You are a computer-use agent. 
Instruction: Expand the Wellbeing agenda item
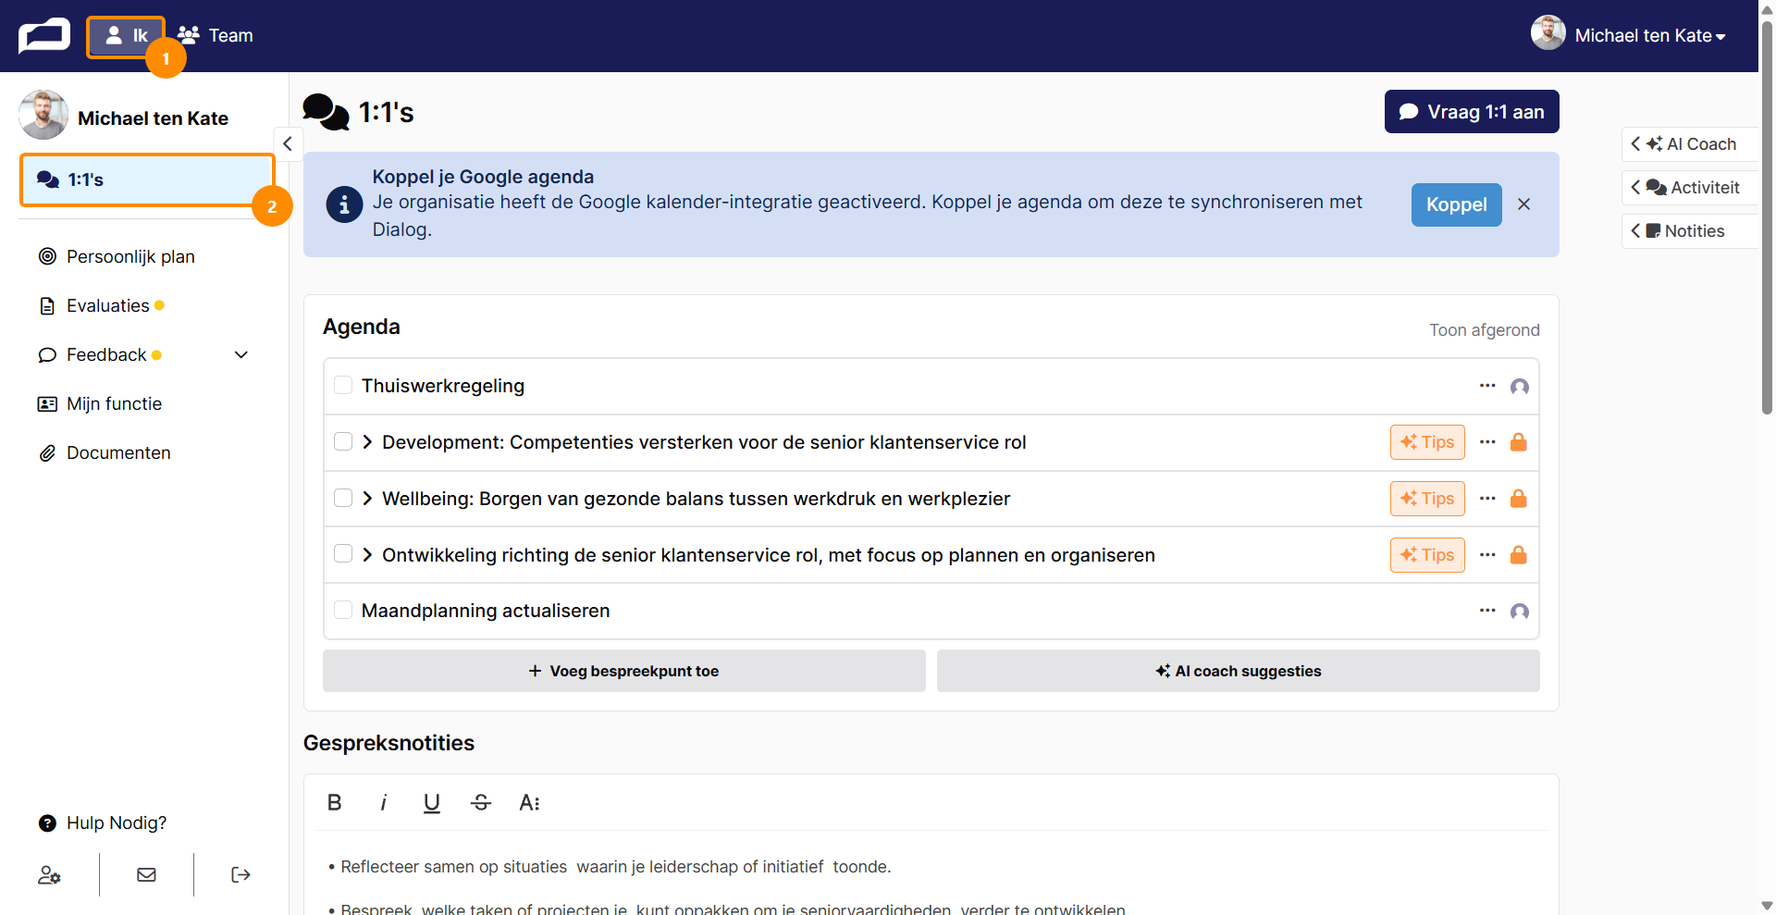click(367, 499)
